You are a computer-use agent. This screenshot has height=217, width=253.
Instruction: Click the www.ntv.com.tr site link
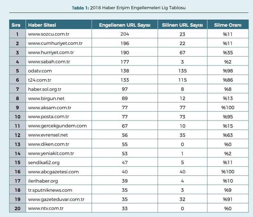[x=46, y=208]
